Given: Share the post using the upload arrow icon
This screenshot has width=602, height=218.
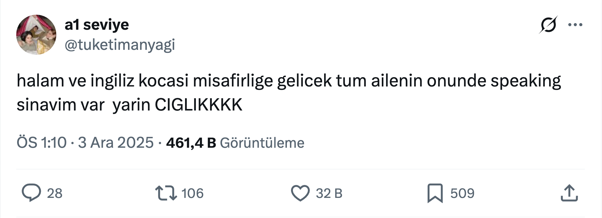Looking at the screenshot, I should 569,193.
